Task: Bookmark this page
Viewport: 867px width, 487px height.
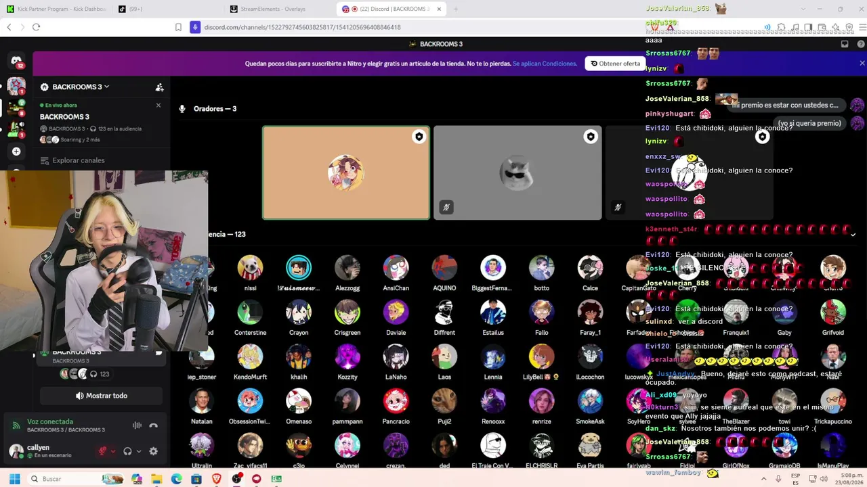Action: click(178, 27)
